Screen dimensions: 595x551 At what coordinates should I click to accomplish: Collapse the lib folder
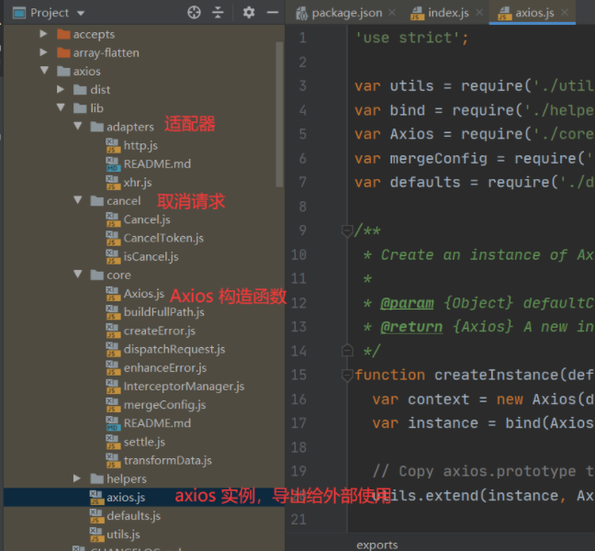tap(62, 107)
